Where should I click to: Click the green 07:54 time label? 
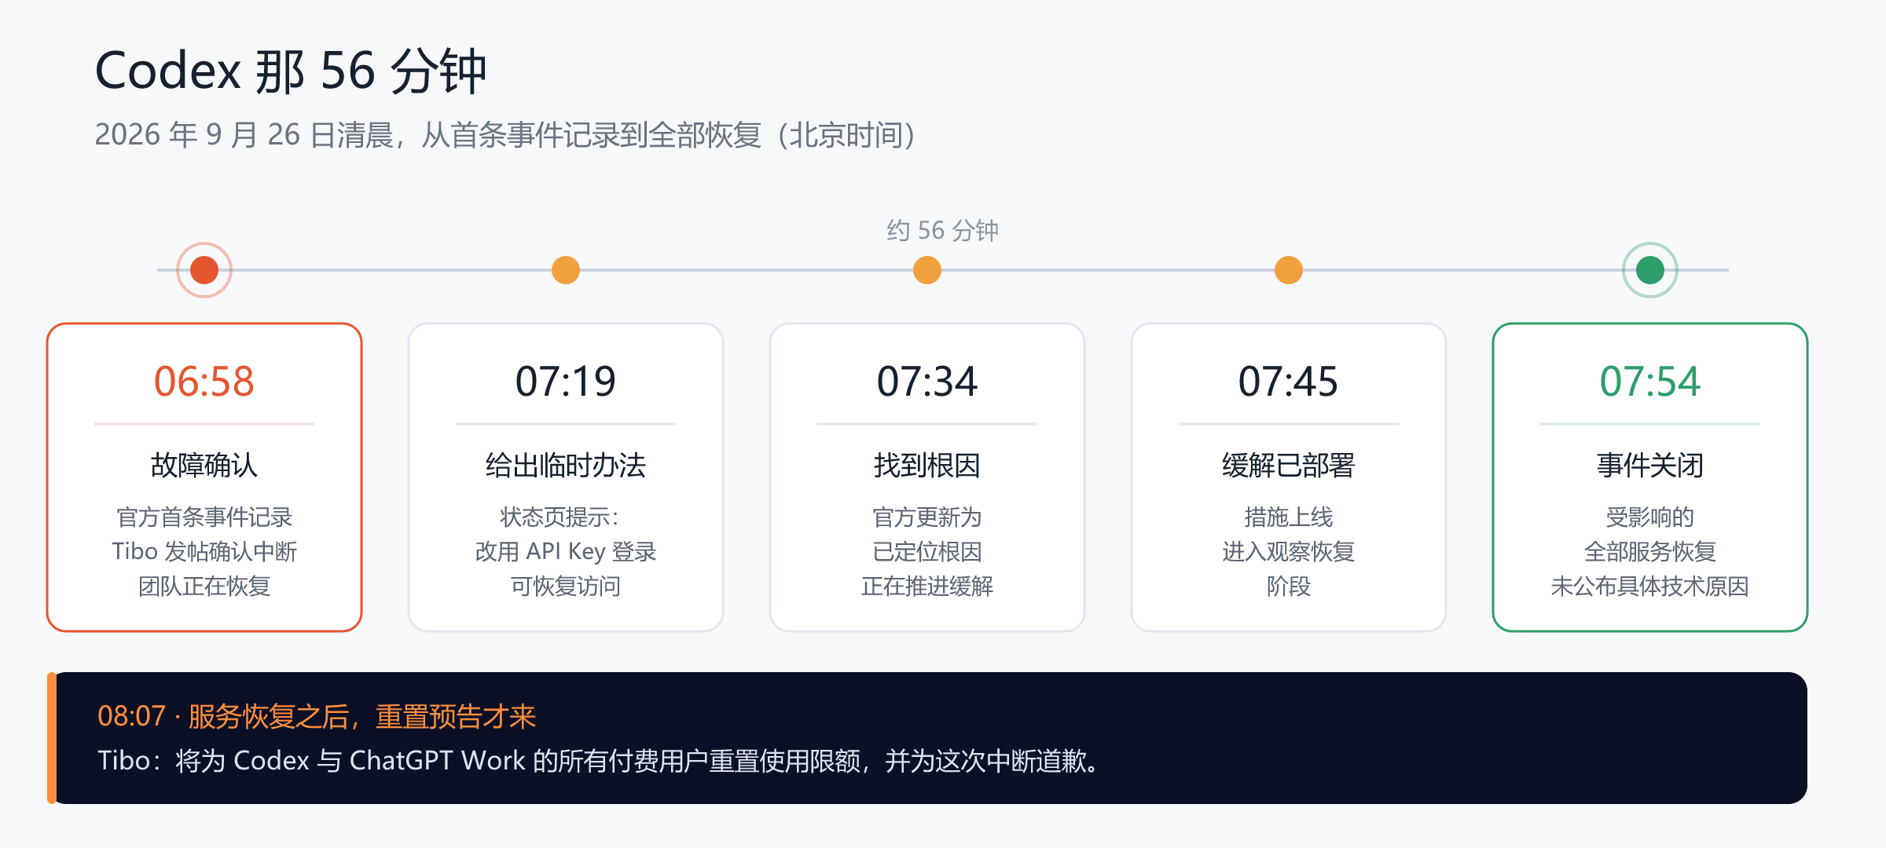pos(1650,382)
